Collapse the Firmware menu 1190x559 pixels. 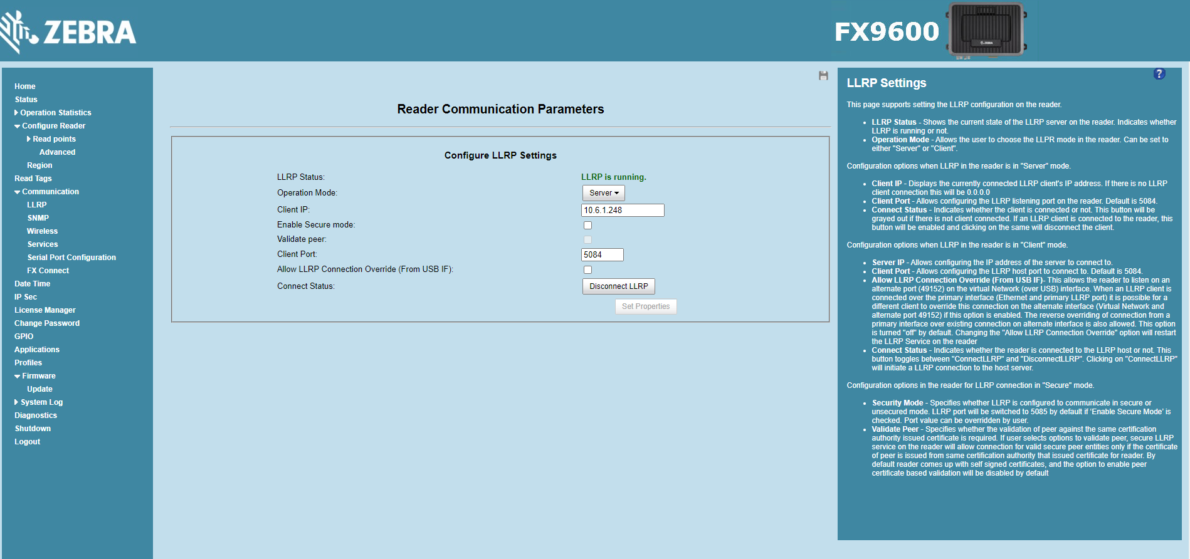35,376
